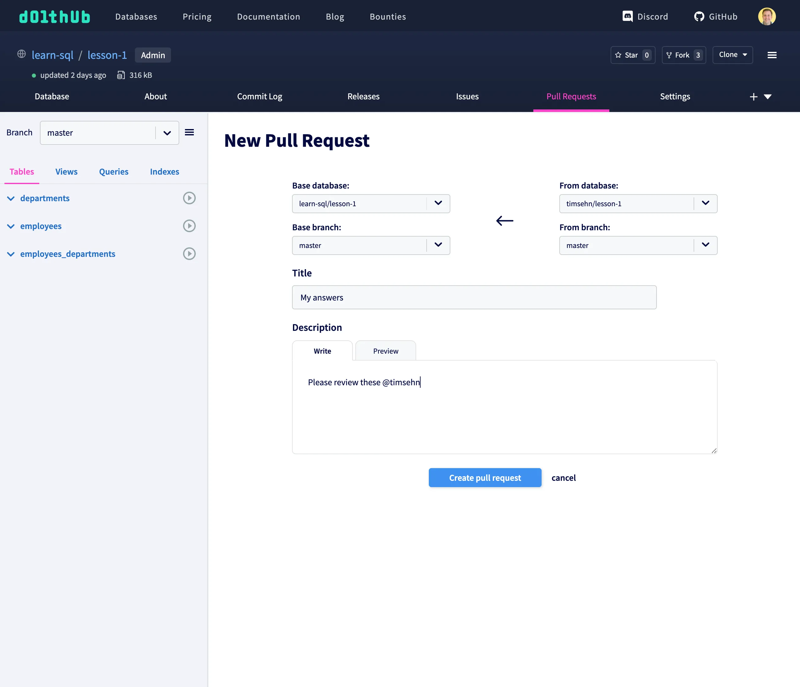Open branch options menu icon in sidebar
Viewport: 800px width, 687px height.
pyautogui.click(x=189, y=133)
